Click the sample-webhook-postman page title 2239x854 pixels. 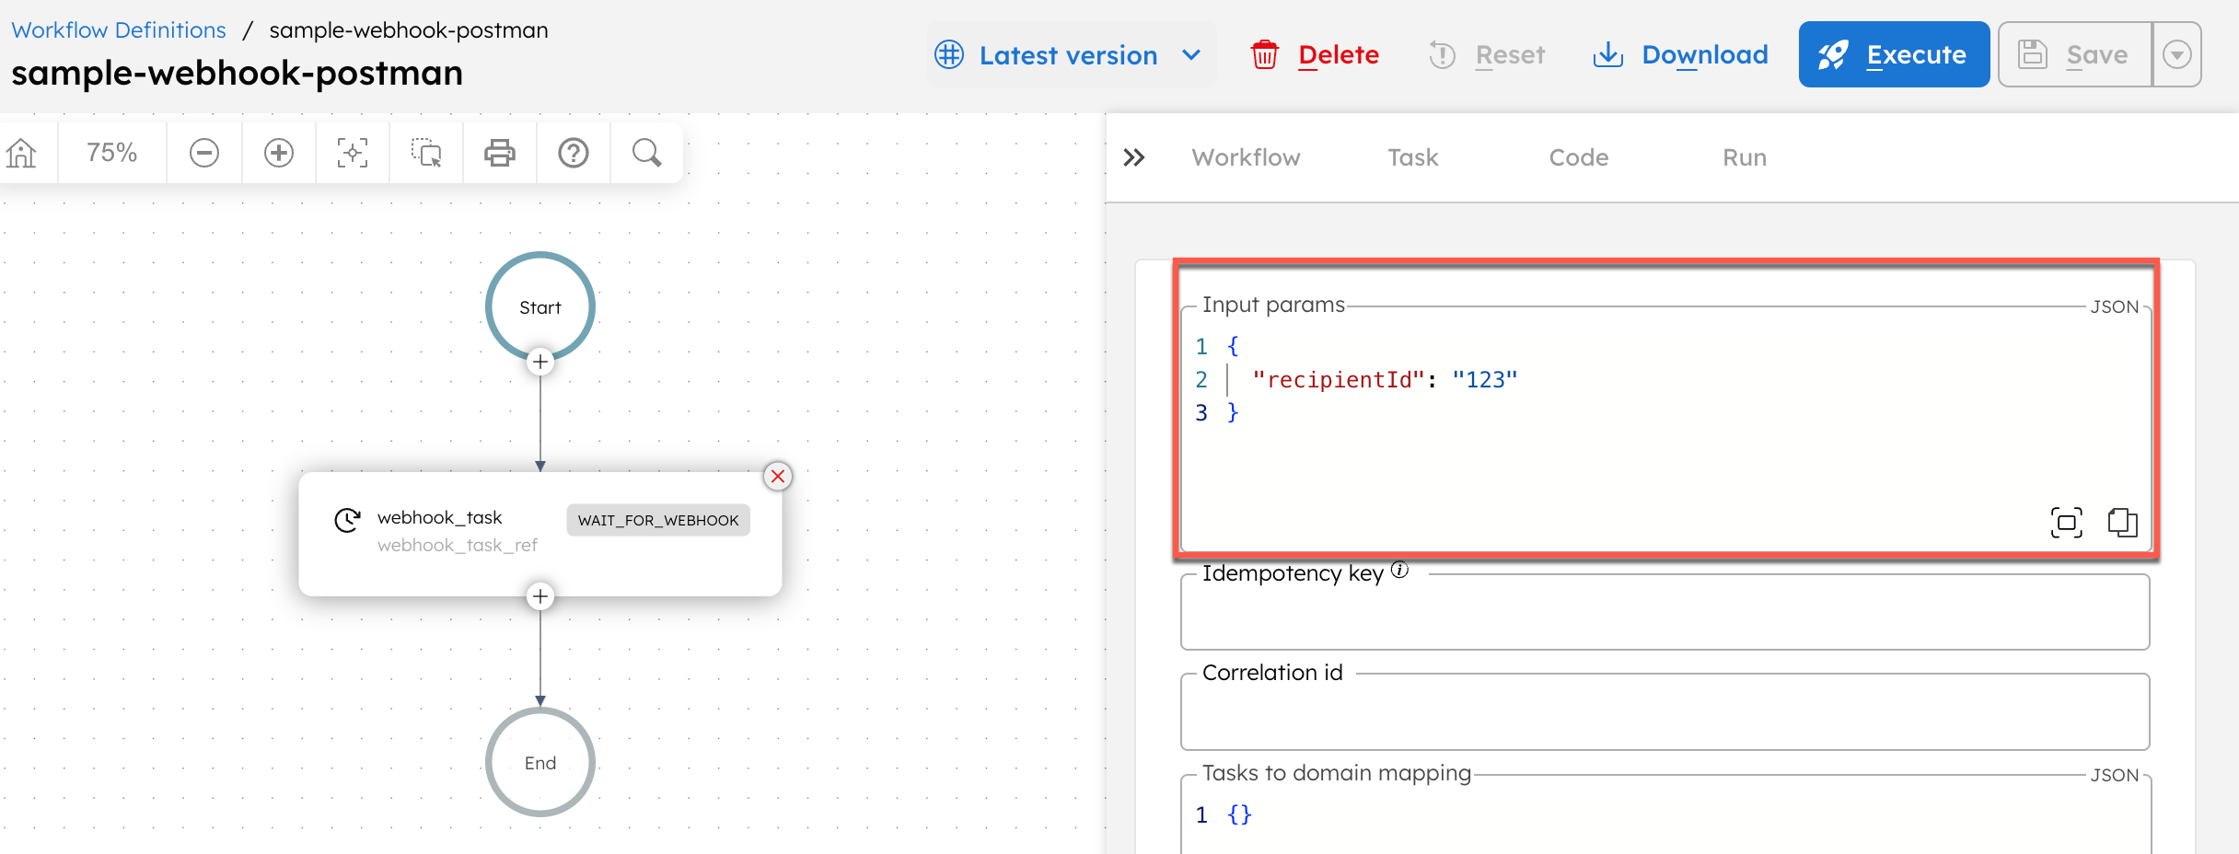pos(238,73)
